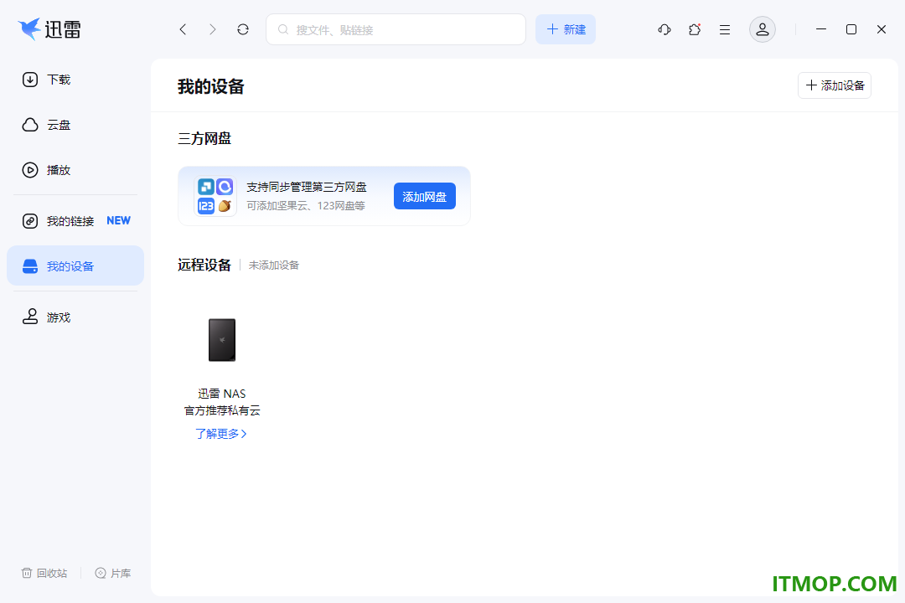Minimize the 迅雷 window

coord(821,29)
